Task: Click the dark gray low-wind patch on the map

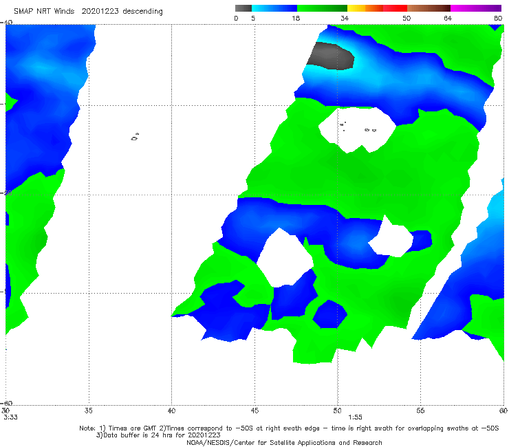Action: [330, 56]
